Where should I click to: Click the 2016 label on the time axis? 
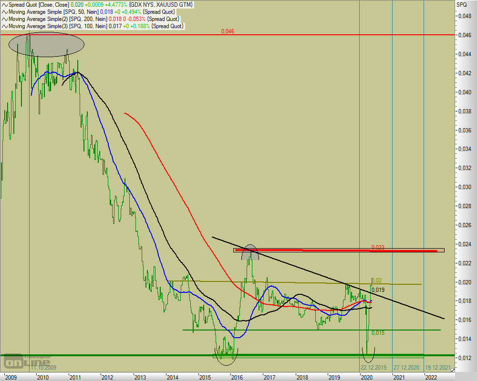237,377
